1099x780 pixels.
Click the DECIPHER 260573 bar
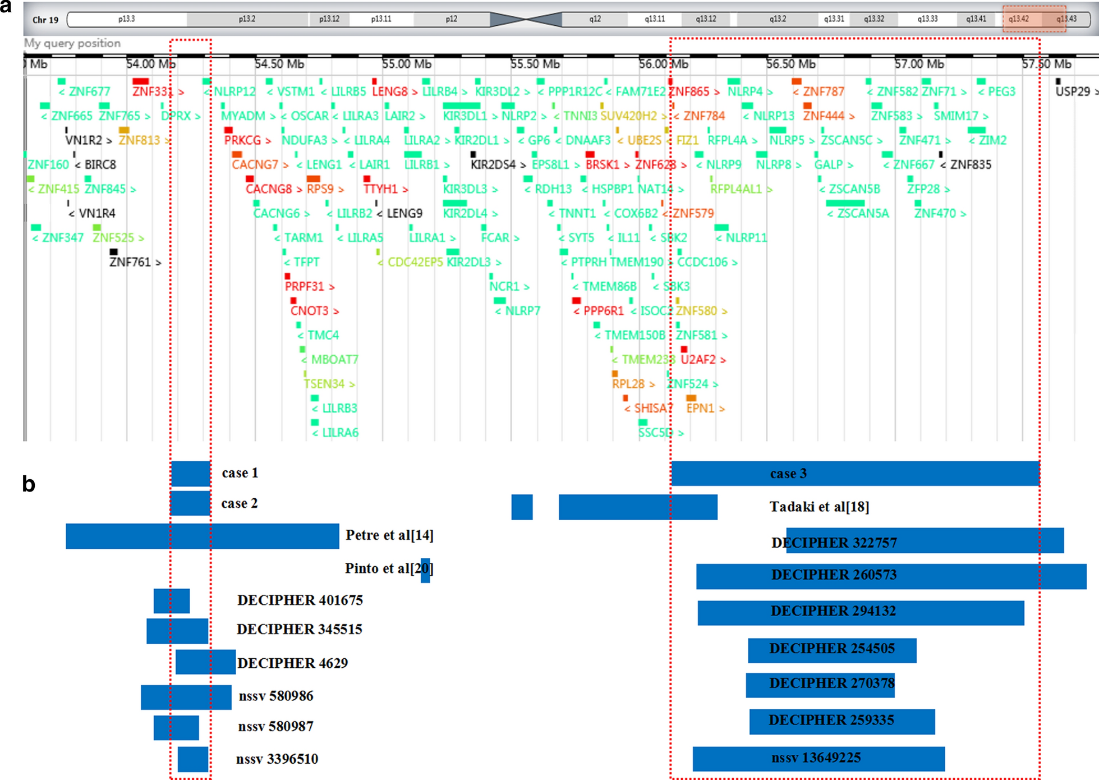[x=891, y=576]
